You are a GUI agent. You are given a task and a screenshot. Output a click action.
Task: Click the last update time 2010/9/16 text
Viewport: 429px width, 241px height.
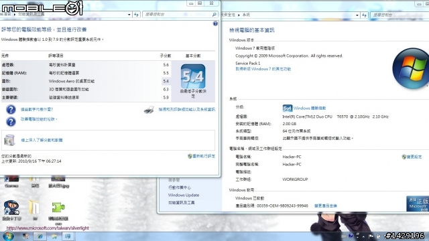[x=32, y=161]
